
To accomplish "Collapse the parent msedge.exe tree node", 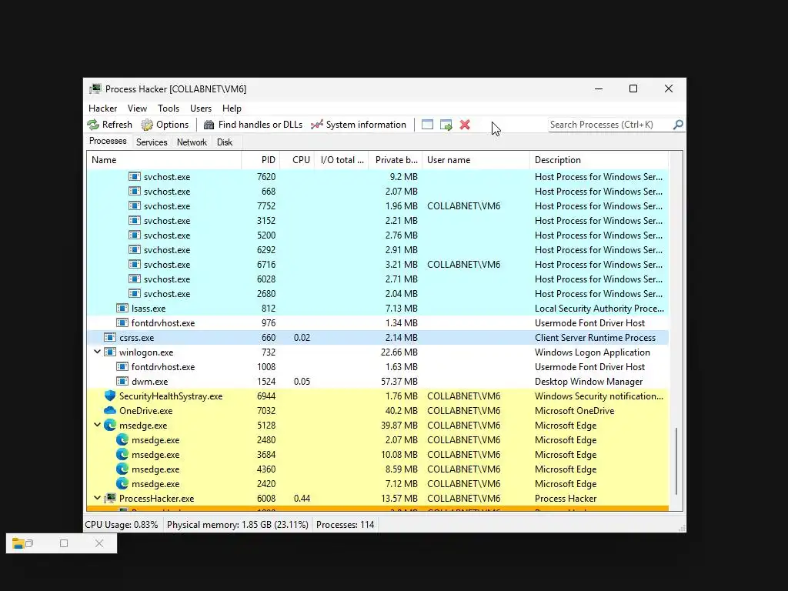I will pos(97,425).
